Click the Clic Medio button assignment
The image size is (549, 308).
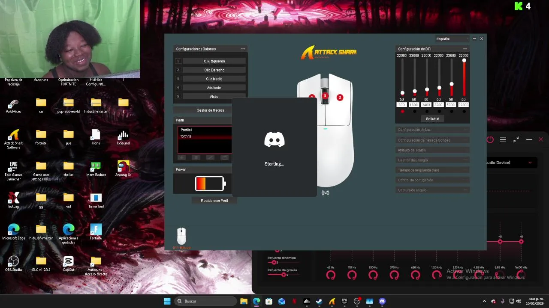[214, 79]
